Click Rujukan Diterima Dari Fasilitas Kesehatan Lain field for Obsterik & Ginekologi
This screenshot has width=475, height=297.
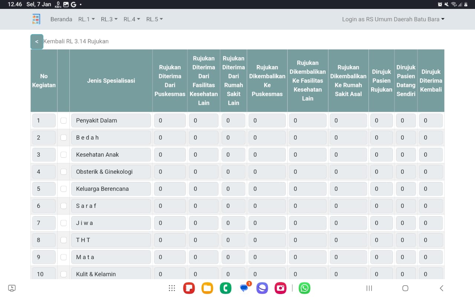204,172
